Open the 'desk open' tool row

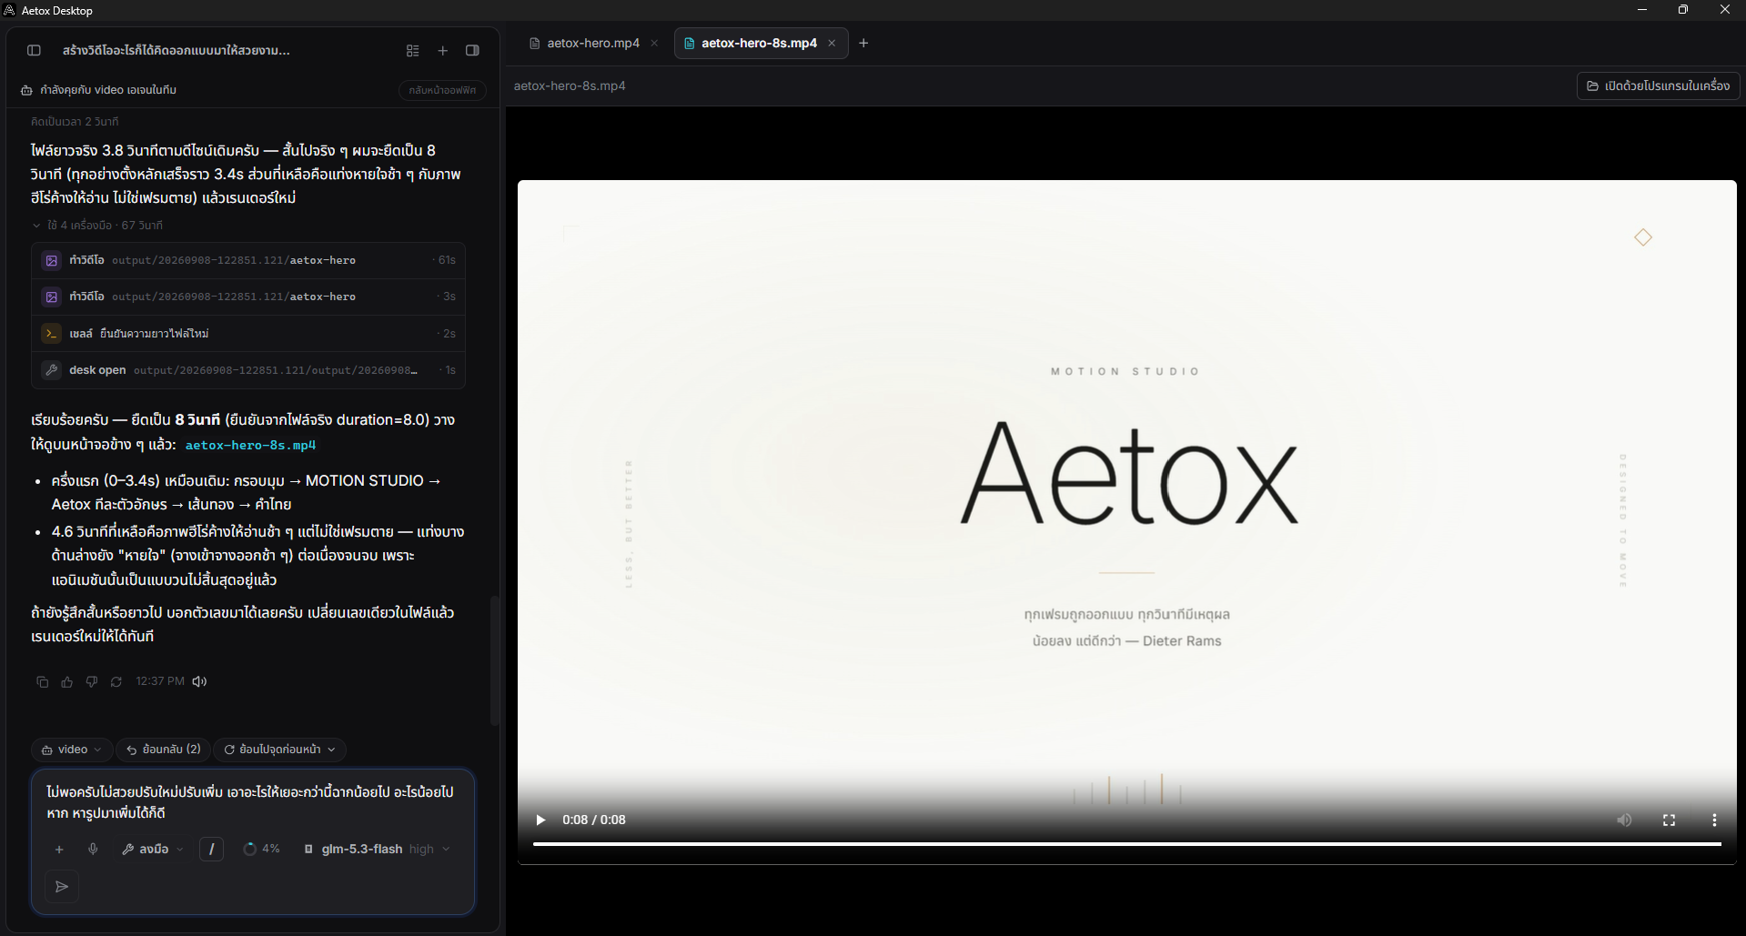point(248,370)
